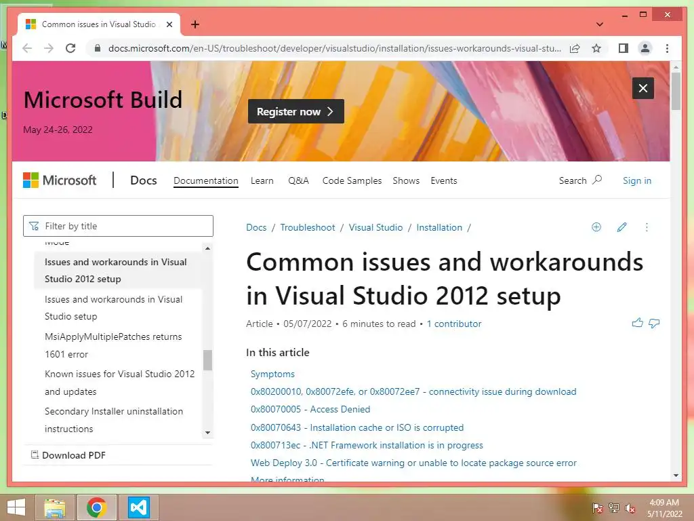Open a new browser tab
This screenshot has width=694, height=521.
tap(195, 24)
